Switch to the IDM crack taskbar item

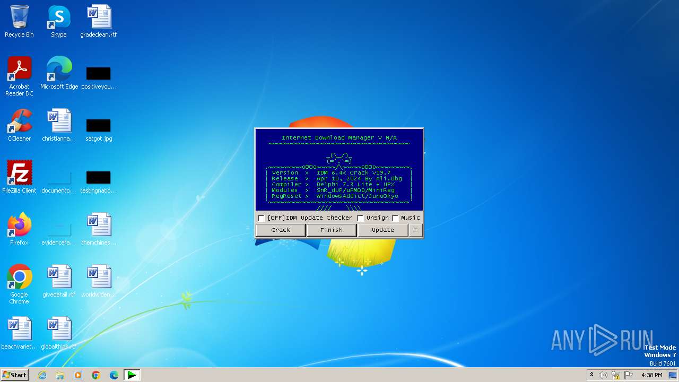[132, 375]
